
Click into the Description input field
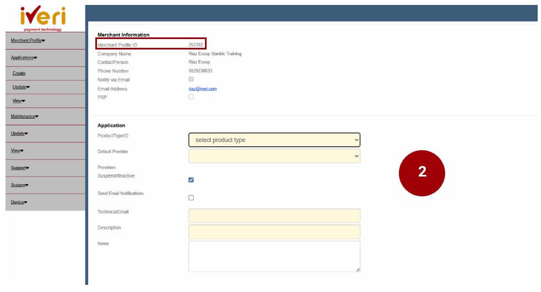click(x=274, y=232)
